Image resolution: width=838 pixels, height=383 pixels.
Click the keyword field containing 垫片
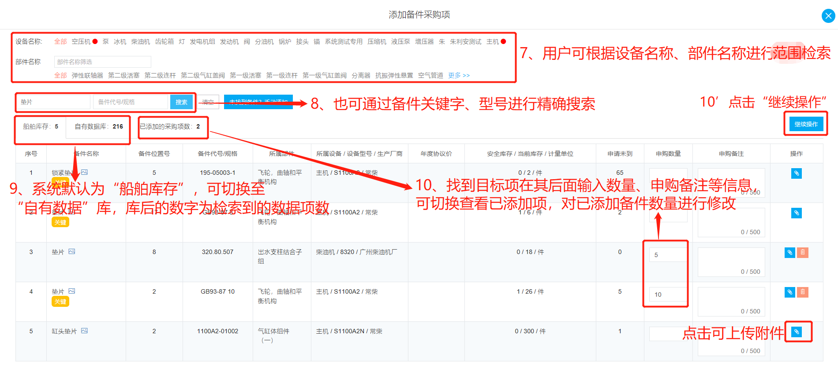[x=53, y=102]
